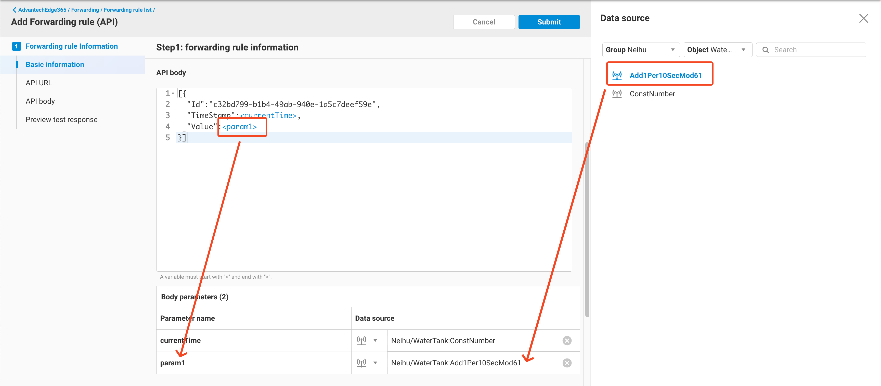
Task: Navigate to the Forwarding rule list breadcrumb
Action: (127, 10)
